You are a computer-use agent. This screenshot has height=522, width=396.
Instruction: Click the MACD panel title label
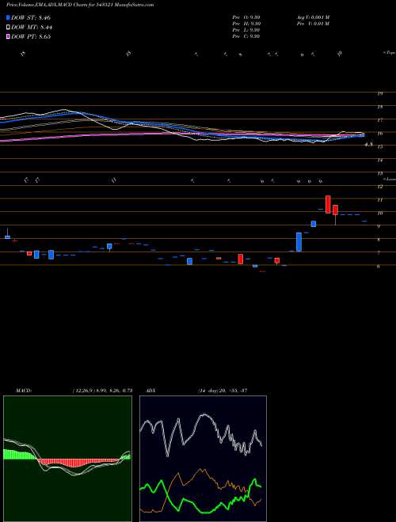(x=23, y=391)
